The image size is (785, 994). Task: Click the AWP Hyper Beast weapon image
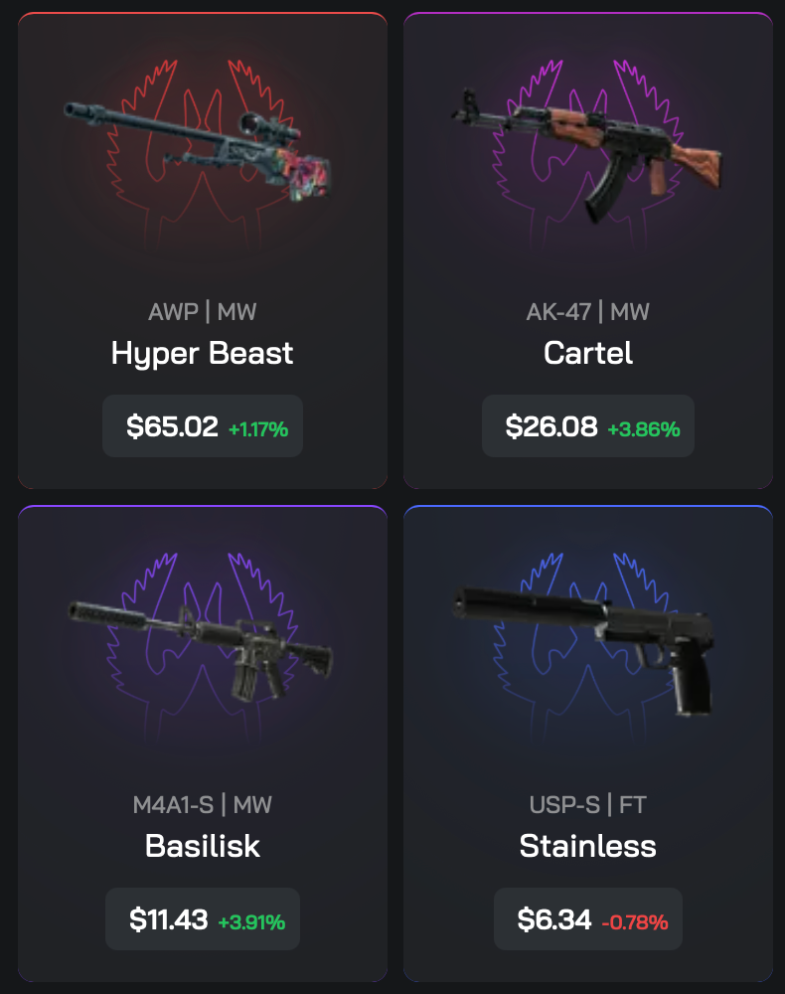point(198,150)
